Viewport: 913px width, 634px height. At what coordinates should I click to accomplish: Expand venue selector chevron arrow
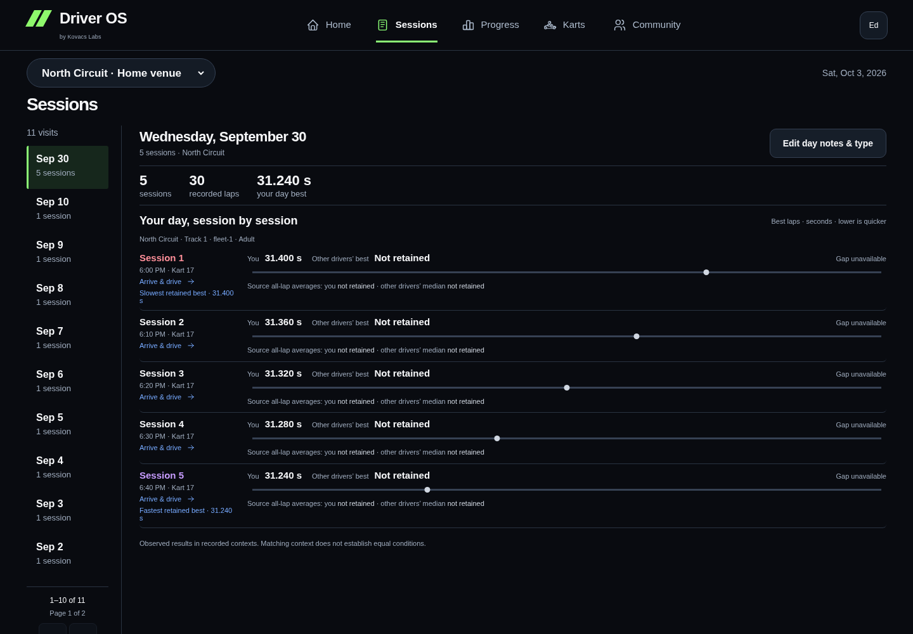(x=201, y=73)
